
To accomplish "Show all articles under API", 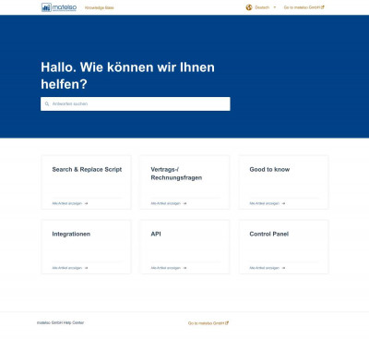I will click(x=169, y=268).
